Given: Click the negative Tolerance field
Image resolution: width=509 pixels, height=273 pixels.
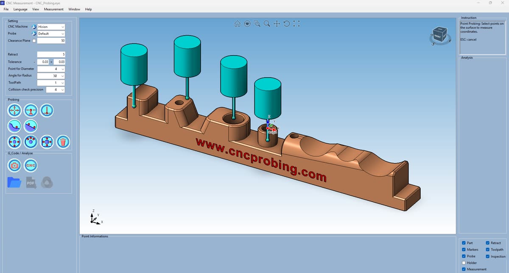Looking at the screenshot, I should click(x=43, y=62).
